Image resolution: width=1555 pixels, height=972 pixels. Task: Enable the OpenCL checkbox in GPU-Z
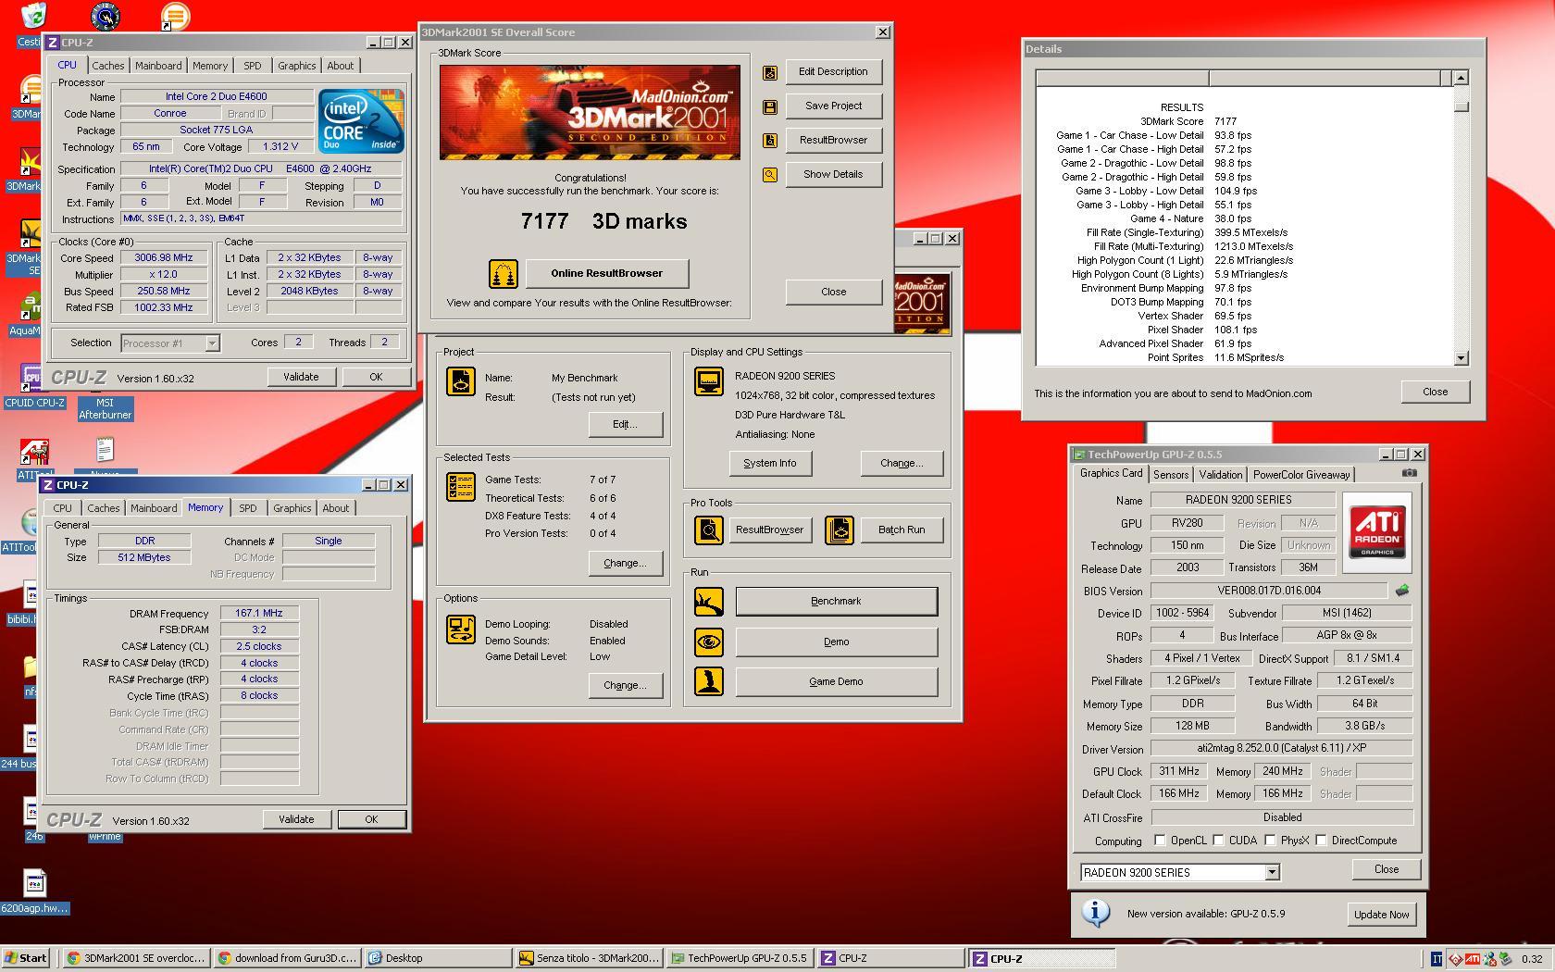click(1160, 841)
